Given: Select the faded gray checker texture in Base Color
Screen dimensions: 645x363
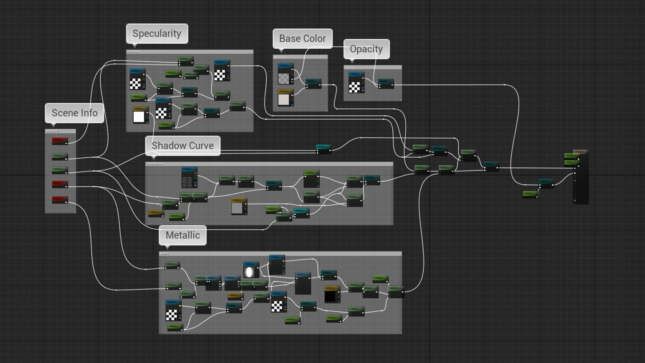Looking at the screenshot, I should click(286, 74).
